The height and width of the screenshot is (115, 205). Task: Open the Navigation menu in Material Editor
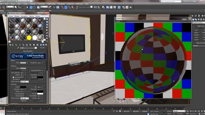24,16
